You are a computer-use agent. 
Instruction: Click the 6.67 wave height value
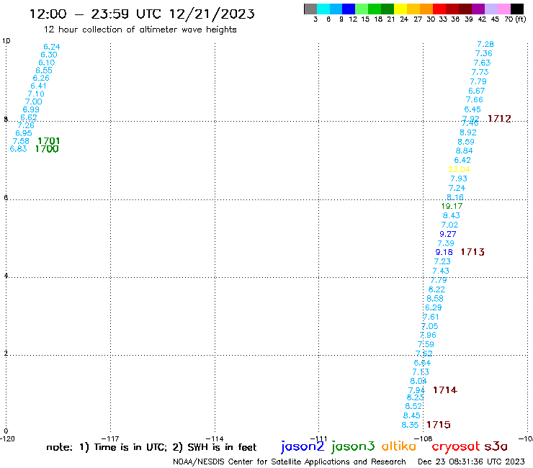[477, 91]
